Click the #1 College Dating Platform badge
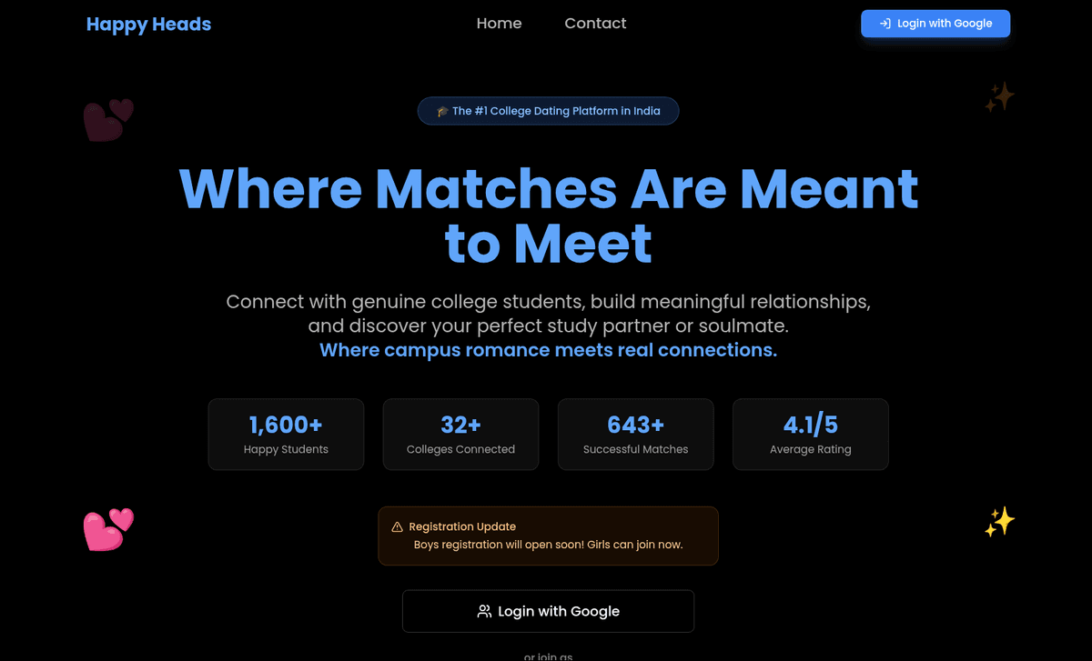 coord(548,111)
